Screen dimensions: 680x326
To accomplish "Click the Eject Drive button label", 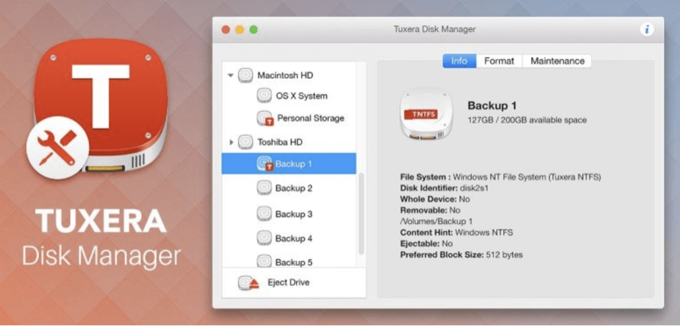I will [x=288, y=282].
